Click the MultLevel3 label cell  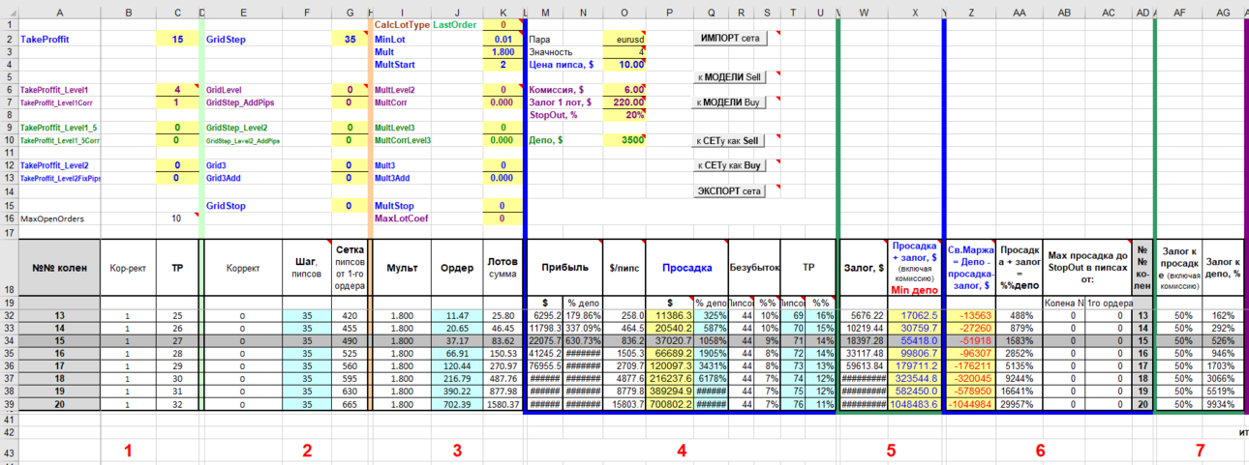pyautogui.click(x=401, y=128)
